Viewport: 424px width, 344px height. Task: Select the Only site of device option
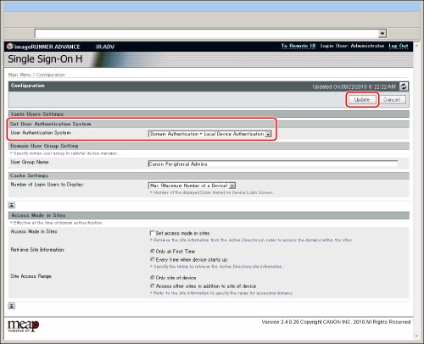click(x=153, y=278)
